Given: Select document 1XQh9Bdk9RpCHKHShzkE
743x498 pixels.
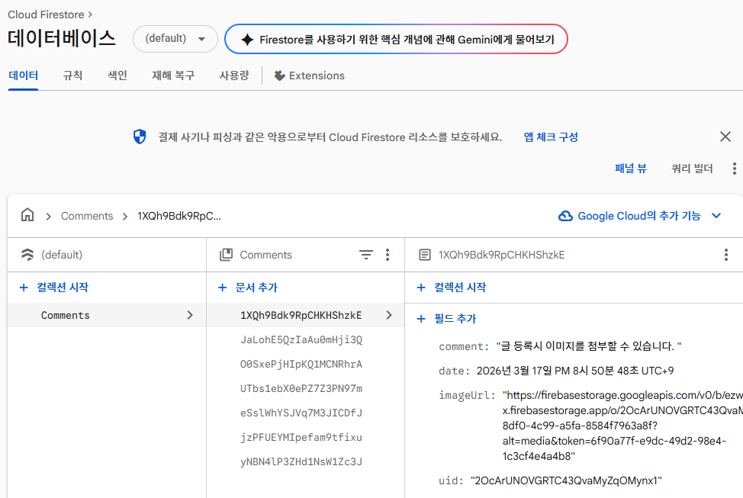Looking at the screenshot, I should (305, 315).
